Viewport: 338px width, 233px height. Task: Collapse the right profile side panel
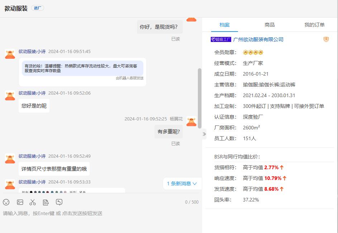(204, 134)
